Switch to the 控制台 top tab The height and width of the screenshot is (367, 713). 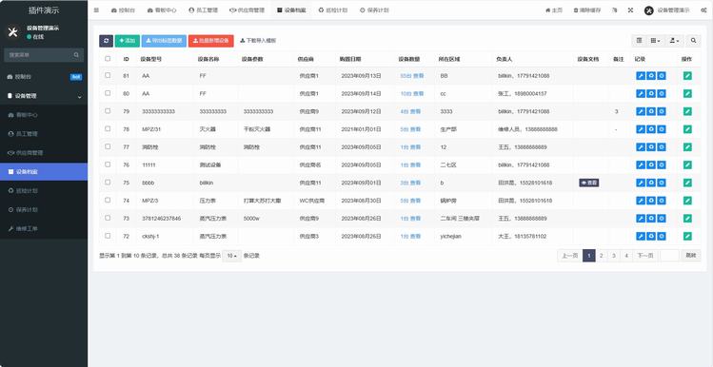click(123, 10)
